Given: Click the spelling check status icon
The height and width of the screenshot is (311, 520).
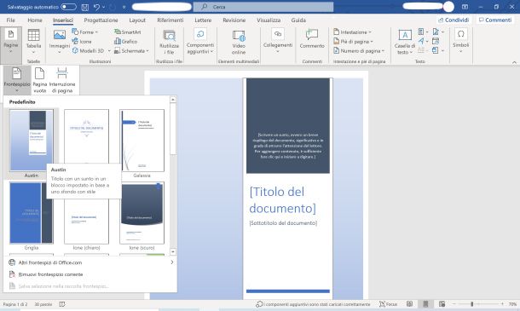Looking at the screenshot, I should [x=61, y=304].
